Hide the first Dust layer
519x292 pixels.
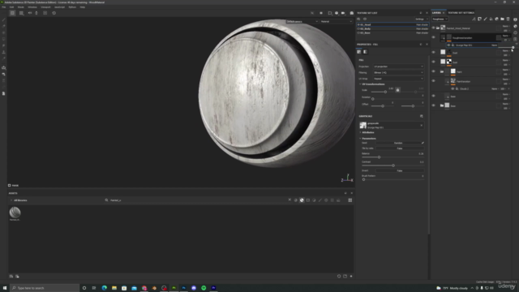(433, 52)
